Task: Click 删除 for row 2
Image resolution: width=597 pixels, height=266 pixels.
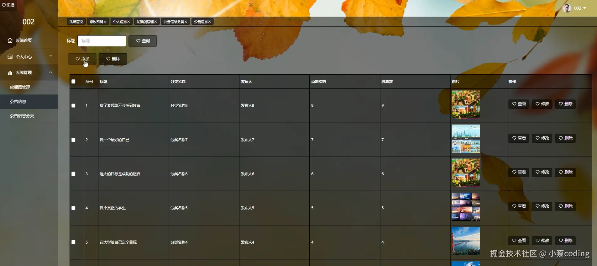Action: tap(565, 138)
